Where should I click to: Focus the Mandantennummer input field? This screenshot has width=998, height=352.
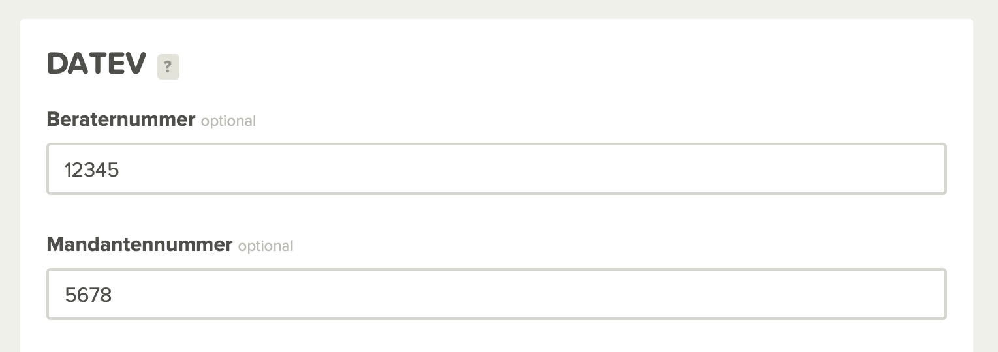(497, 294)
